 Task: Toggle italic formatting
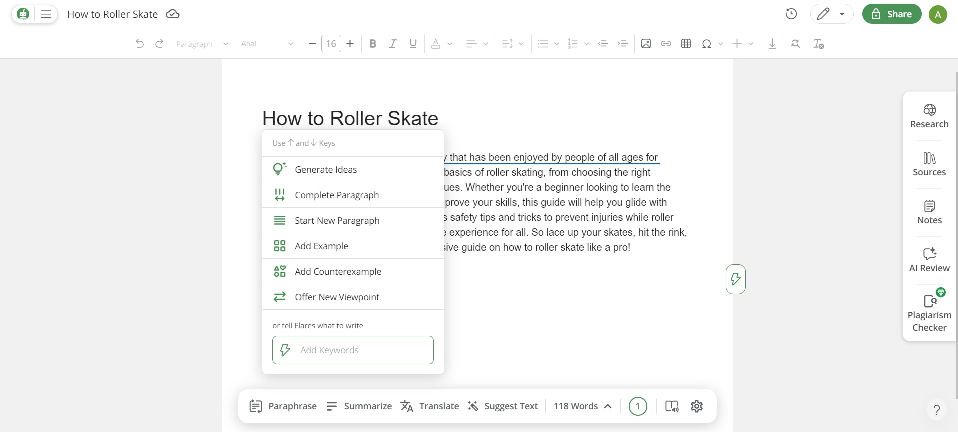(x=393, y=44)
